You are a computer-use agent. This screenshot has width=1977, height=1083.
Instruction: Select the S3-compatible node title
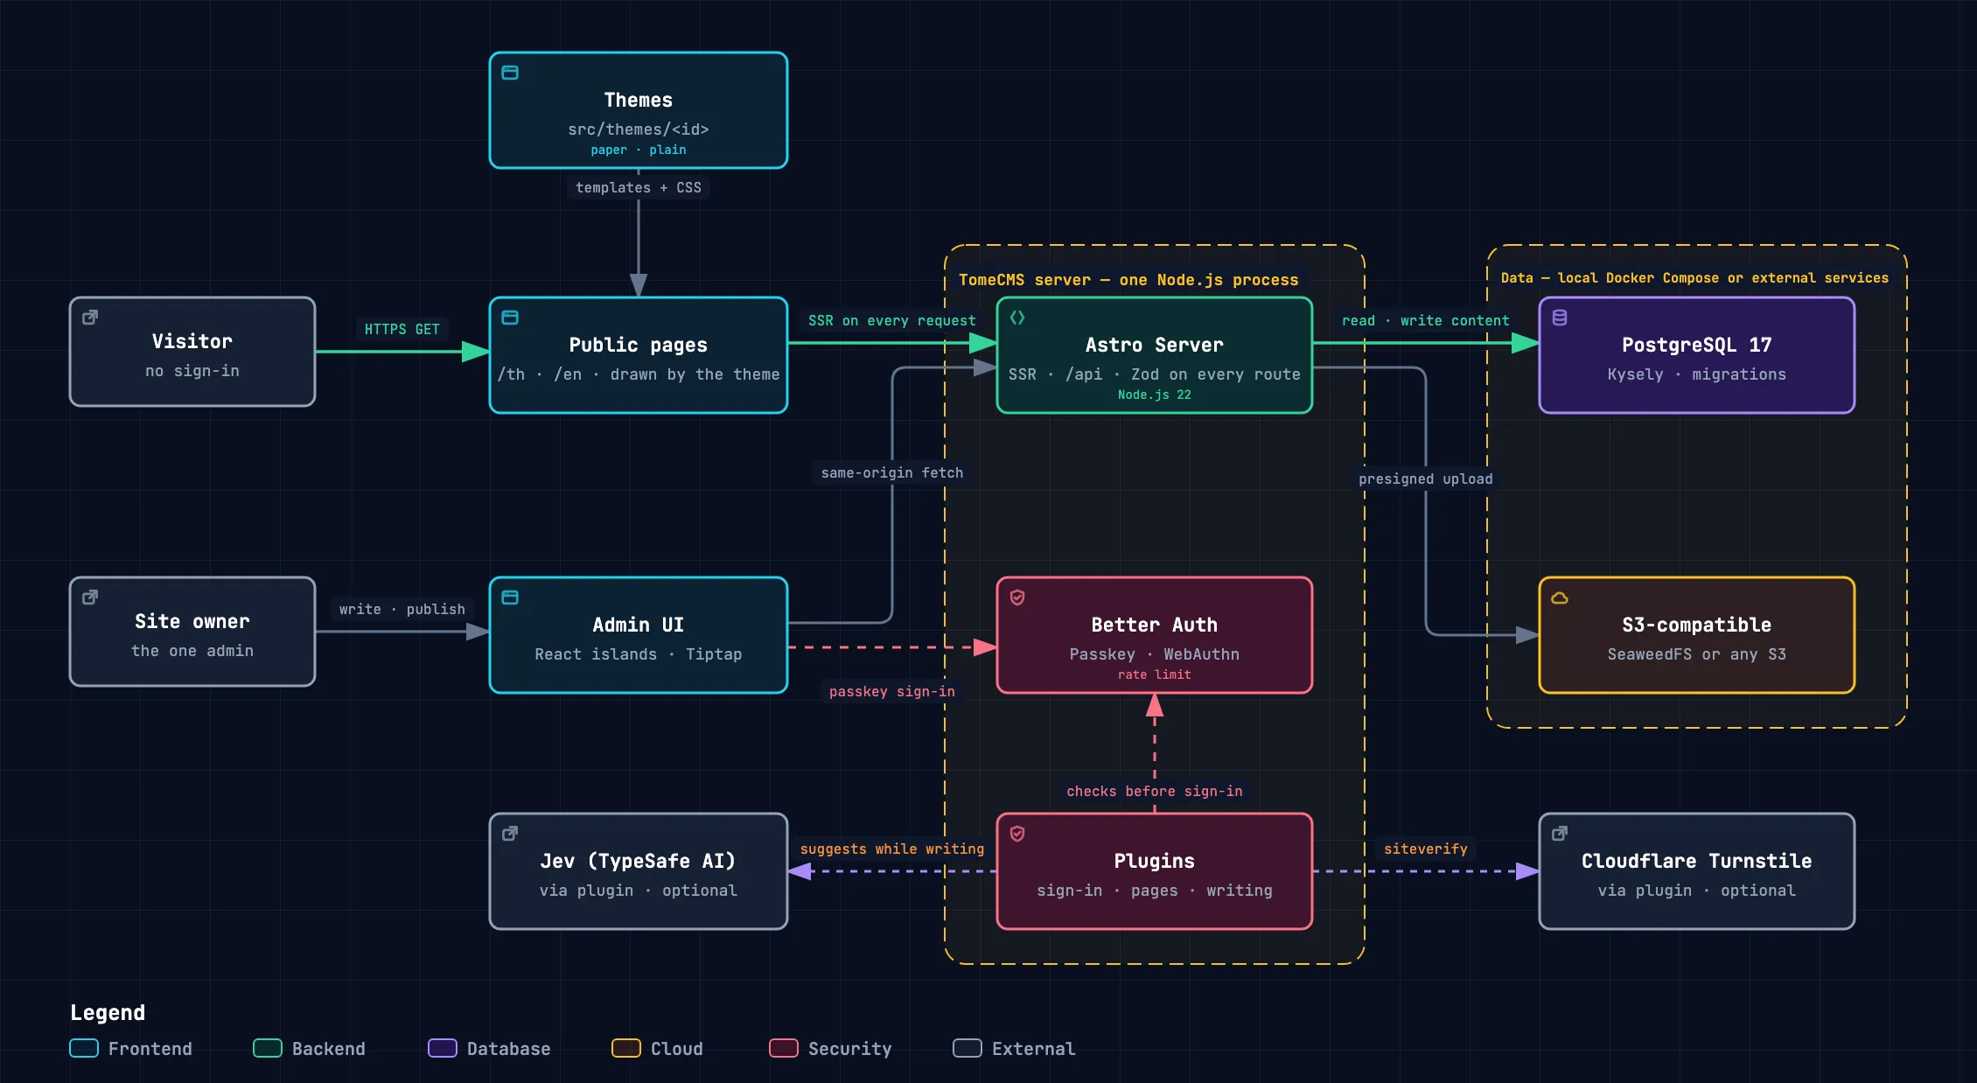1697,625
